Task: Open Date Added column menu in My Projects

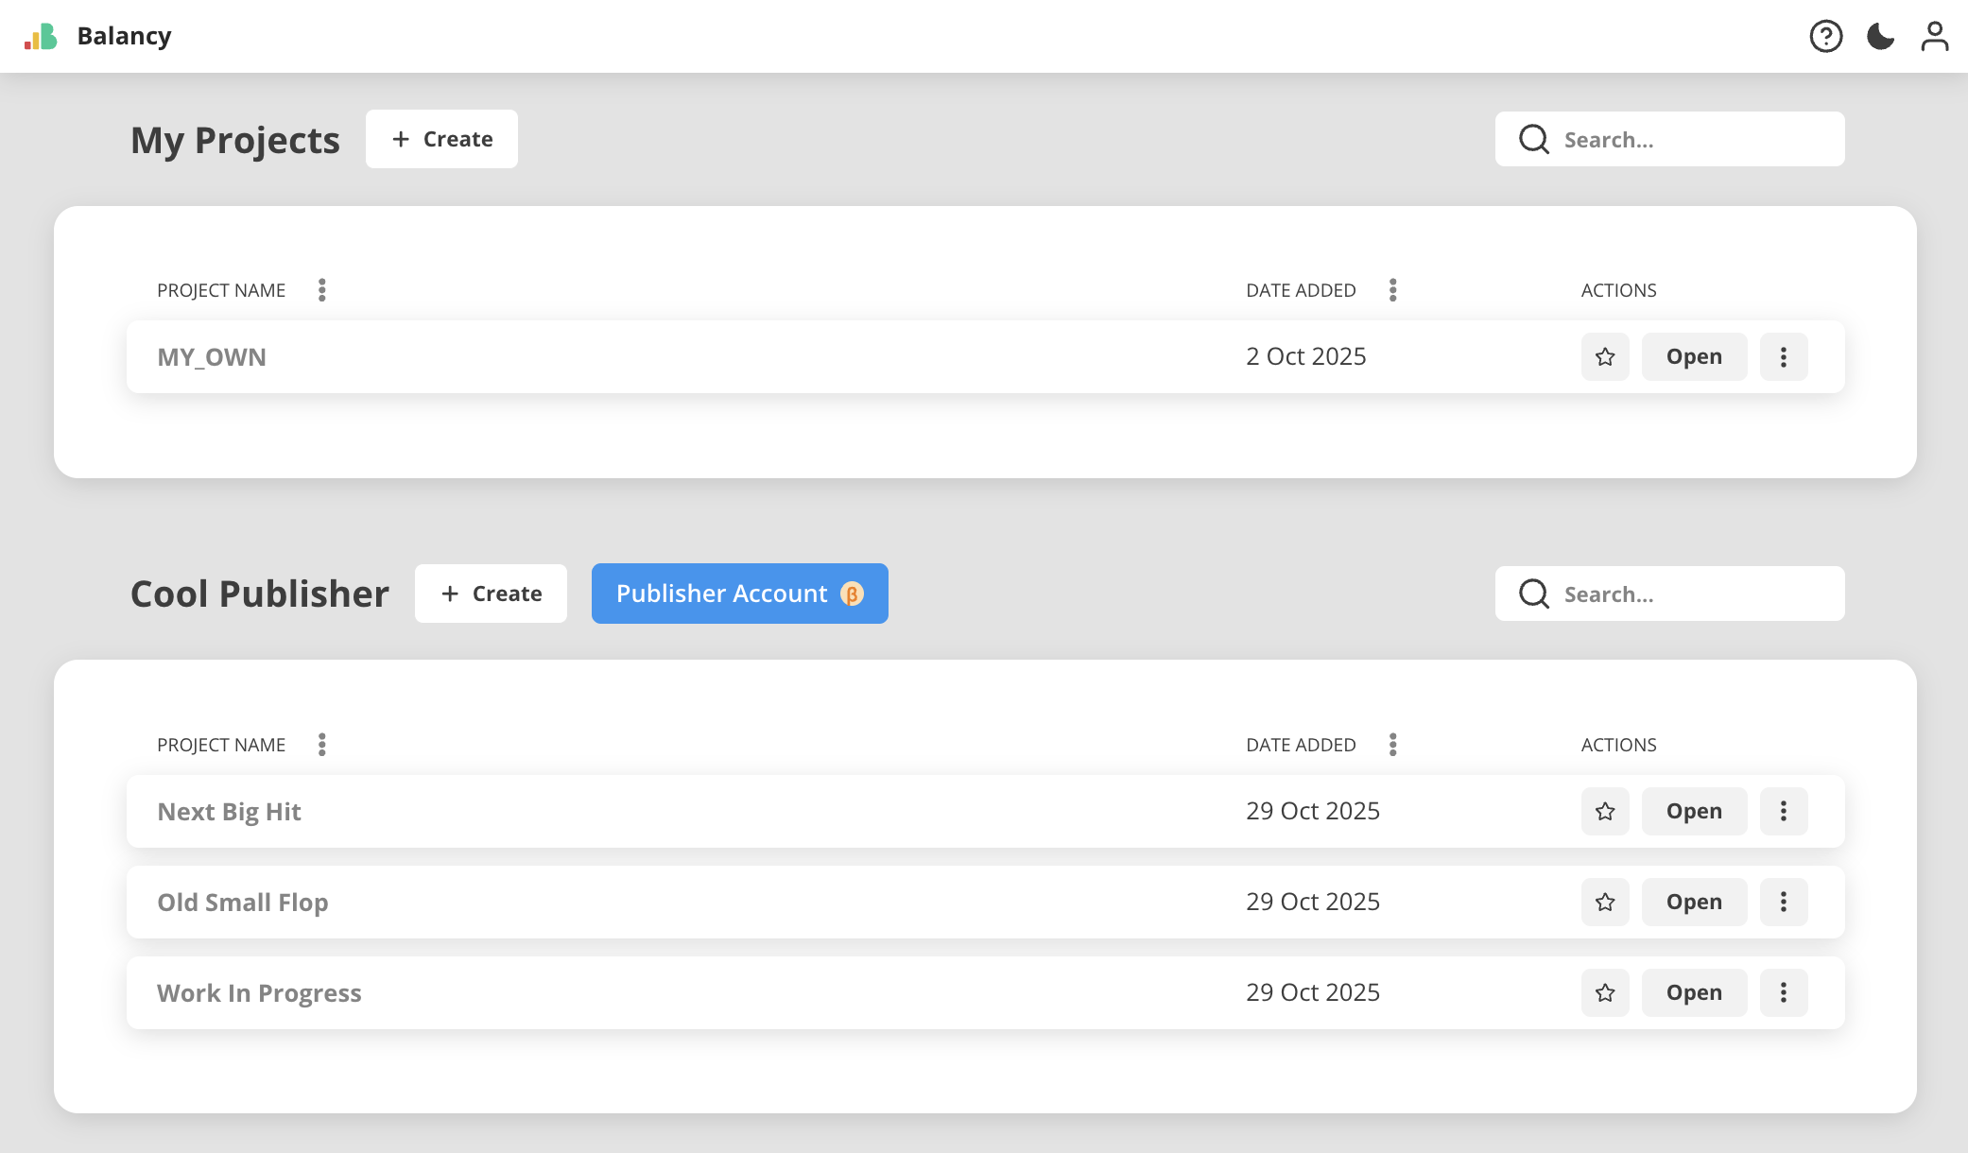Action: click(x=1392, y=290)
